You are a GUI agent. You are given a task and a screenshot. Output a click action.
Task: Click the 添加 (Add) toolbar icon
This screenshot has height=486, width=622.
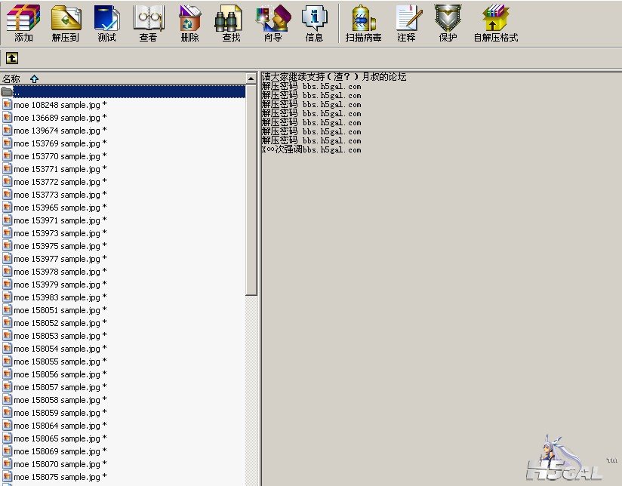click(23, 23)
